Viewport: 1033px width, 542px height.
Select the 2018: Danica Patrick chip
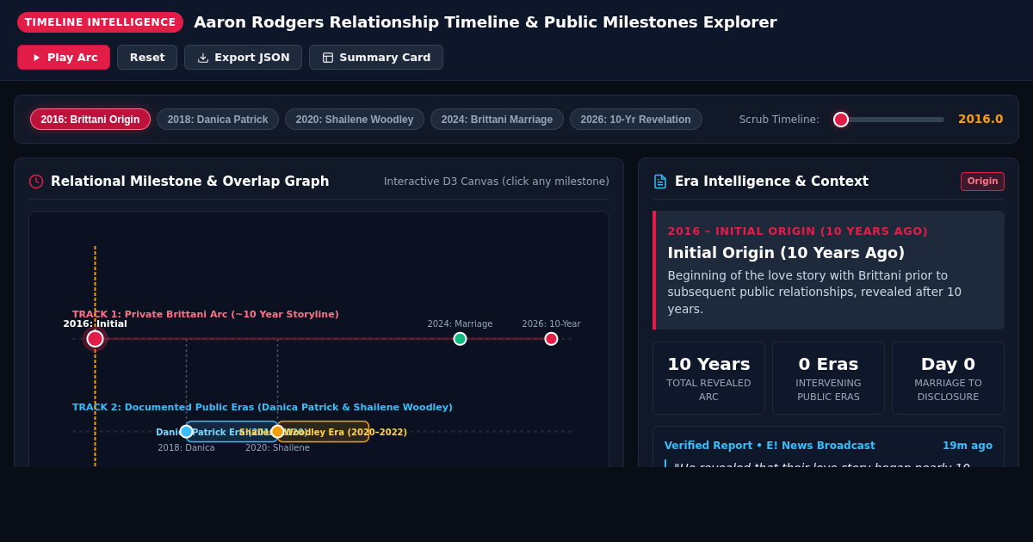(x=218, y=120)
